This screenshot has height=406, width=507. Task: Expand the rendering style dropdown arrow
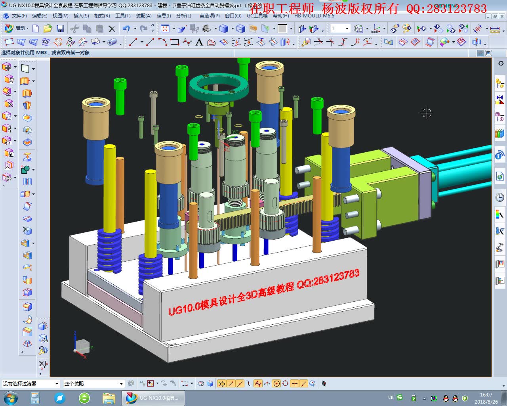232,29
